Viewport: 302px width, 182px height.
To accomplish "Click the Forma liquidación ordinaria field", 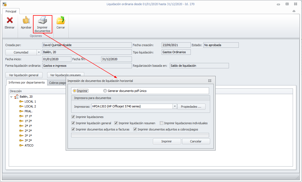I will [x=87, y=66].
